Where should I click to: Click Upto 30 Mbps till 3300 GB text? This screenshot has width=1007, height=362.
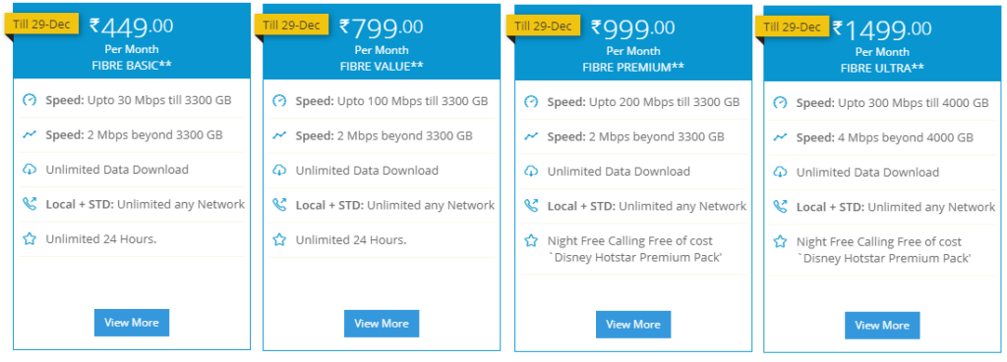(x=159, y=100)
